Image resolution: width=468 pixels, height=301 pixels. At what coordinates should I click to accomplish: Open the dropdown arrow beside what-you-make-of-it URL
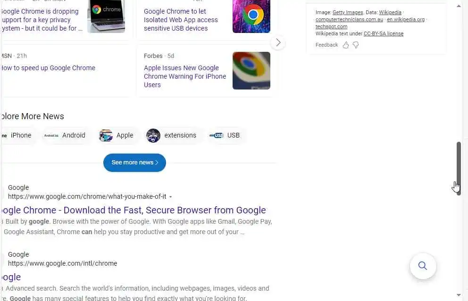pos(170,197)
